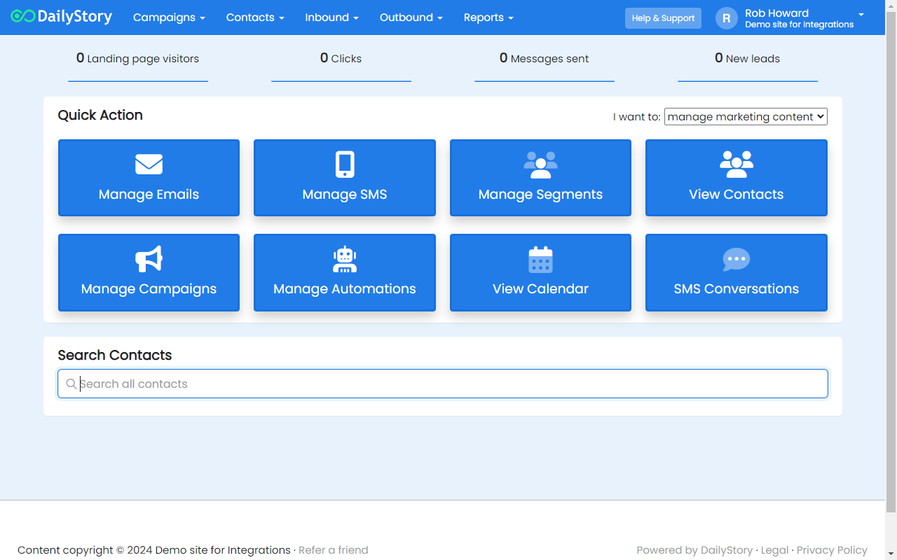The height and width of the screenshot is (560, 897).
Task: Click the envelope icon on Manage Emails
Action: point(149,164)
